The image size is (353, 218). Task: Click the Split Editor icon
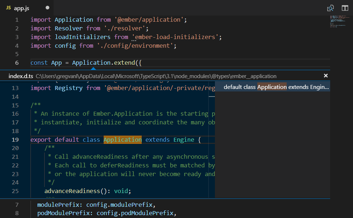345,8
